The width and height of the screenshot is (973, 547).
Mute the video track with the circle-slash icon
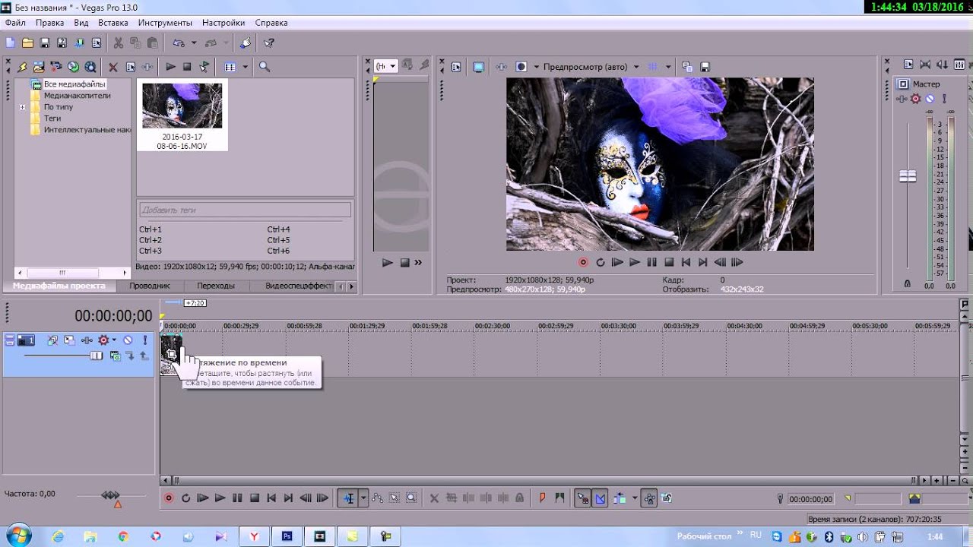pyautogui.click(x=128, y=340)
